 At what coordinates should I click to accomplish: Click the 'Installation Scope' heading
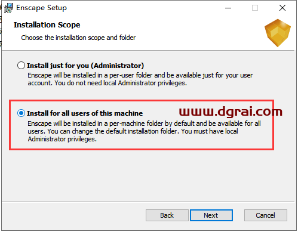pyautogui.click(x=47, y=25)
